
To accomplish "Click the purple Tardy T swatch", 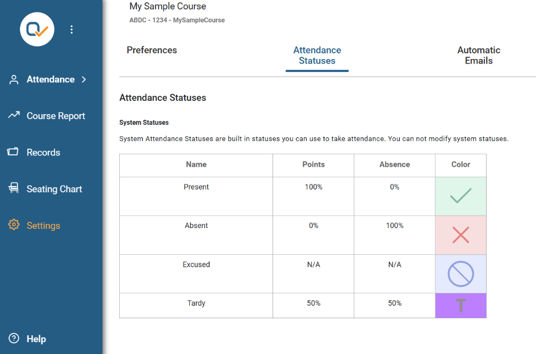I will pos(461,305).
